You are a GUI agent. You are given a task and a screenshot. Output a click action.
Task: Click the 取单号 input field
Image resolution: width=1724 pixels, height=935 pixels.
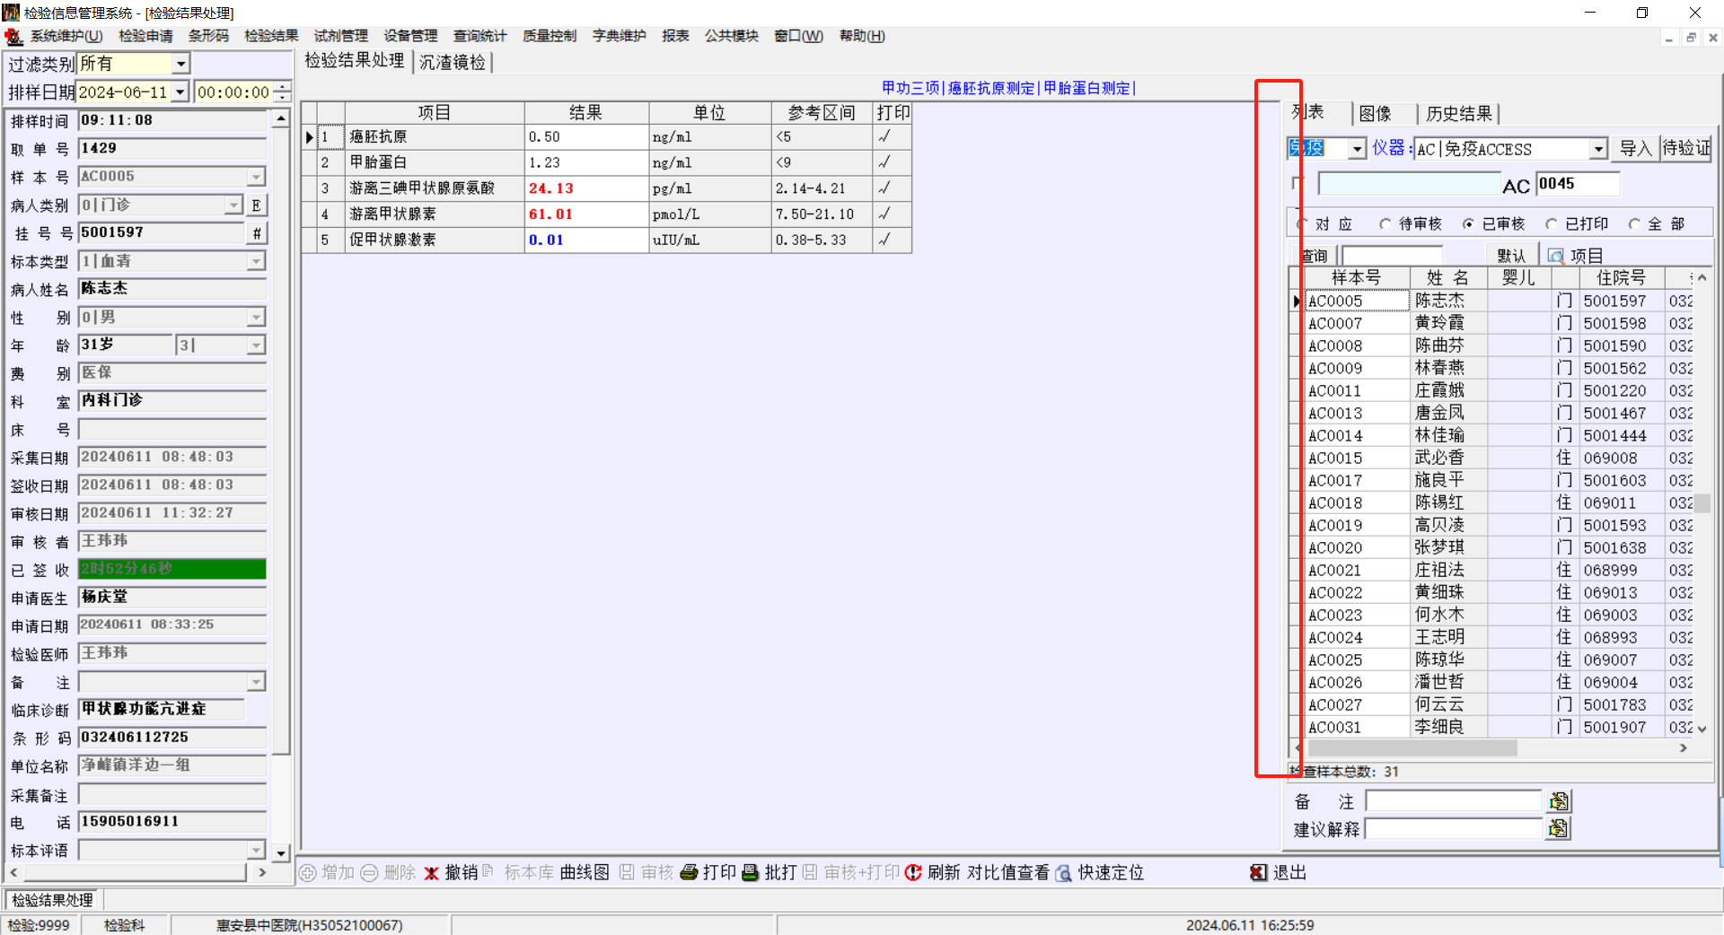point(172,149)
